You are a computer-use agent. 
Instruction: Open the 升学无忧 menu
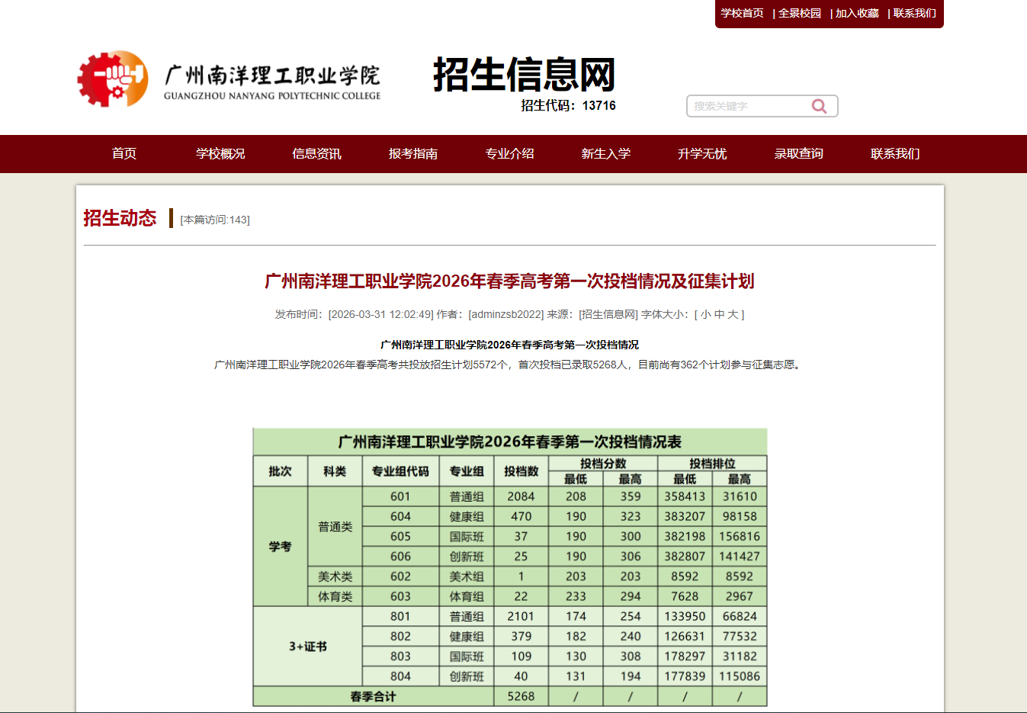(701, 153)
